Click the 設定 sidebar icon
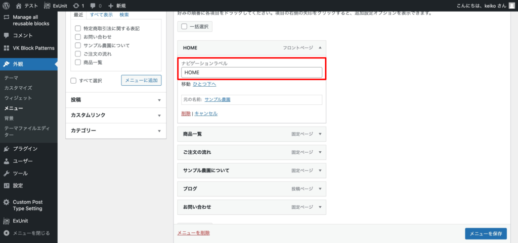 [x=6, y=186]
